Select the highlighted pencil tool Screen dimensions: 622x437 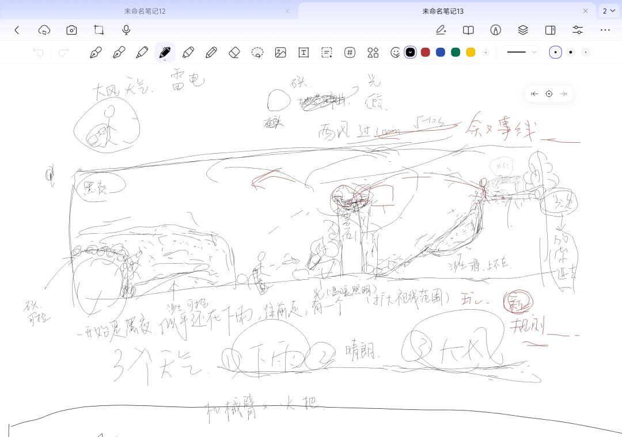(x=165, y=52)
